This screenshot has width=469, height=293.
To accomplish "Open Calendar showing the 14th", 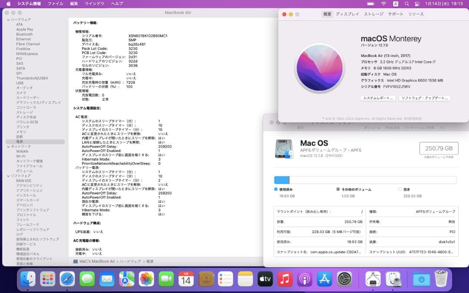I will (x=186, y=280).
